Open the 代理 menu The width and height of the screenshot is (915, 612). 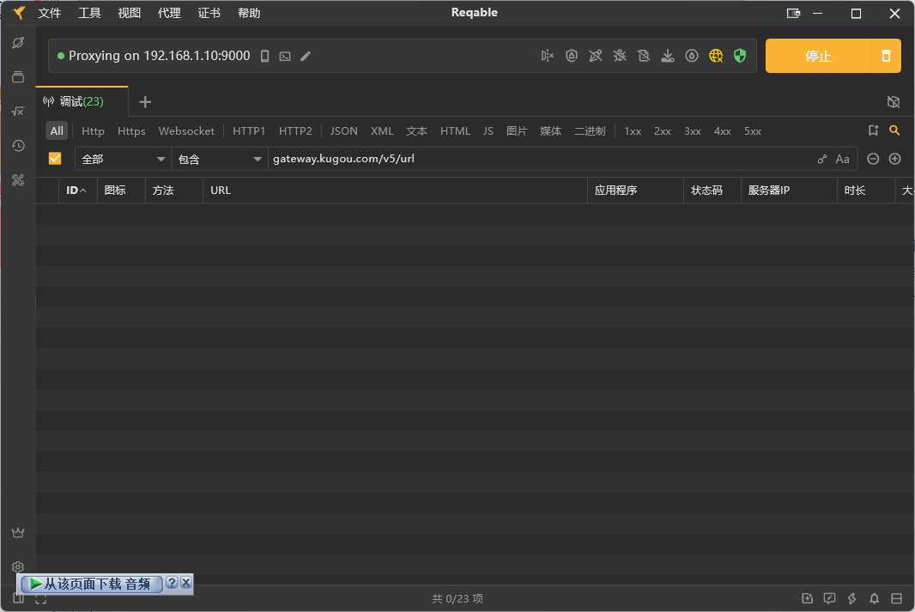click(169, 13)
